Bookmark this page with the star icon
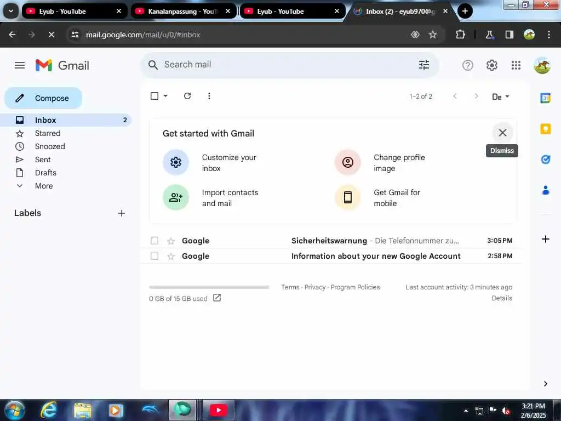The image size is (561, 421). [433, 35]
